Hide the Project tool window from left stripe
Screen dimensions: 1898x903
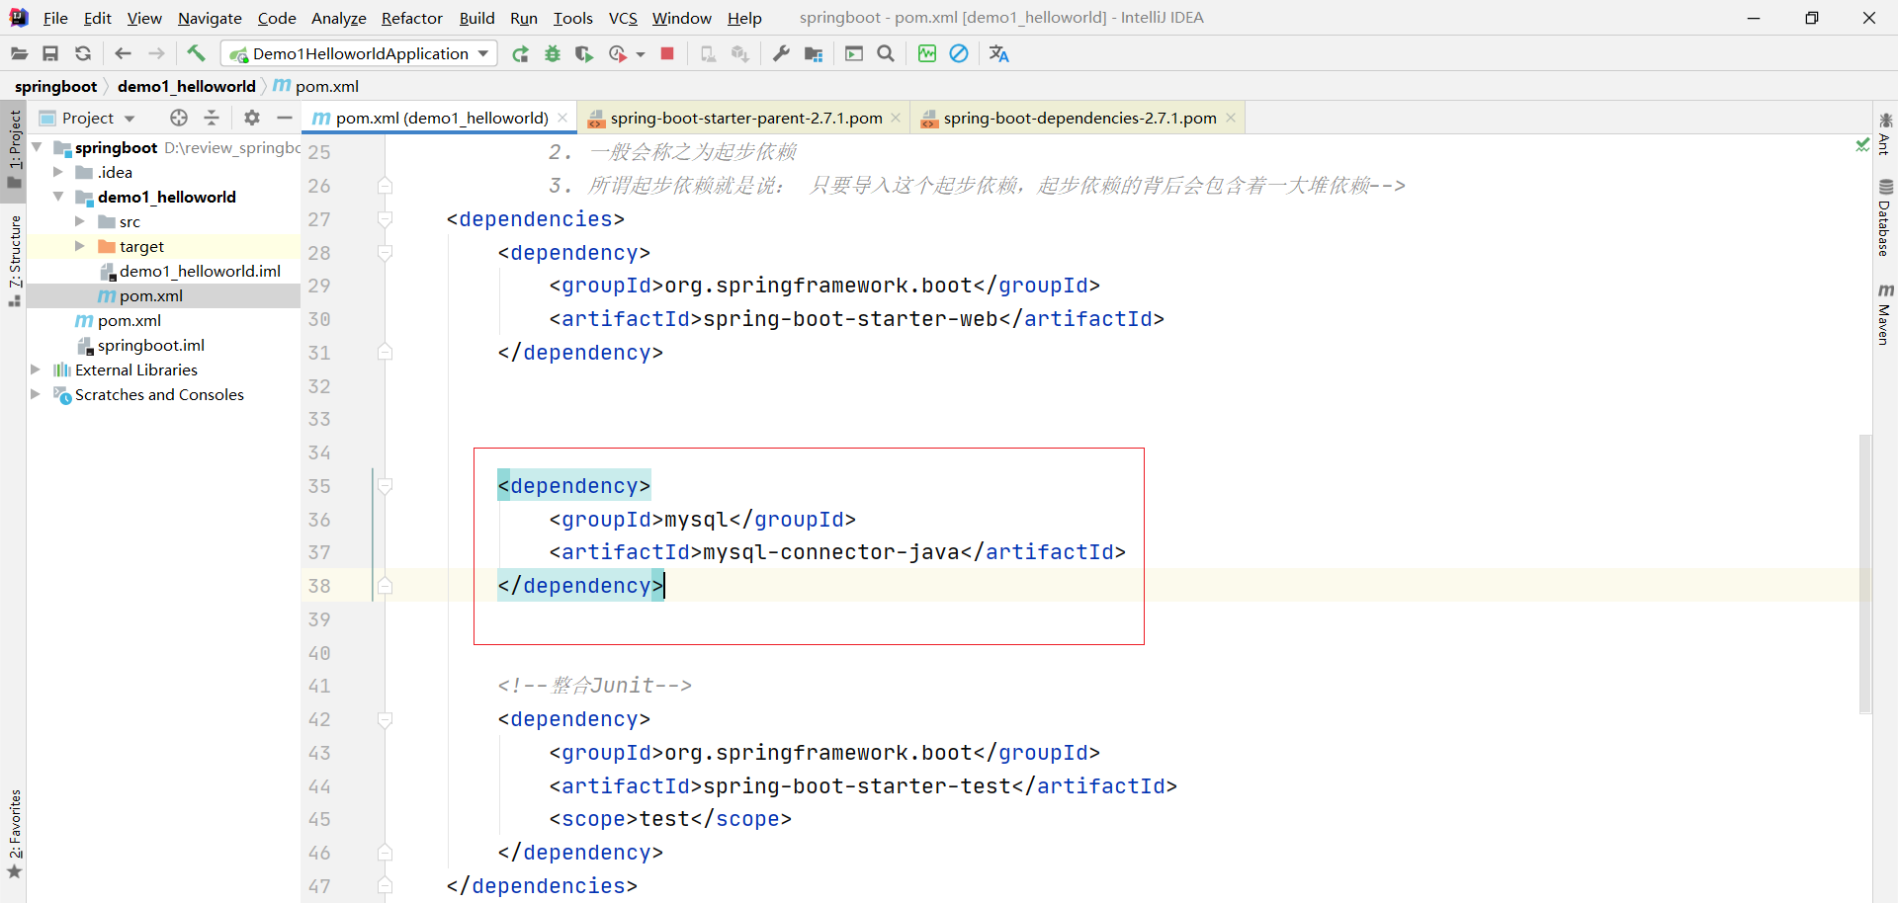pyautogui.click(x=14, y=140)
